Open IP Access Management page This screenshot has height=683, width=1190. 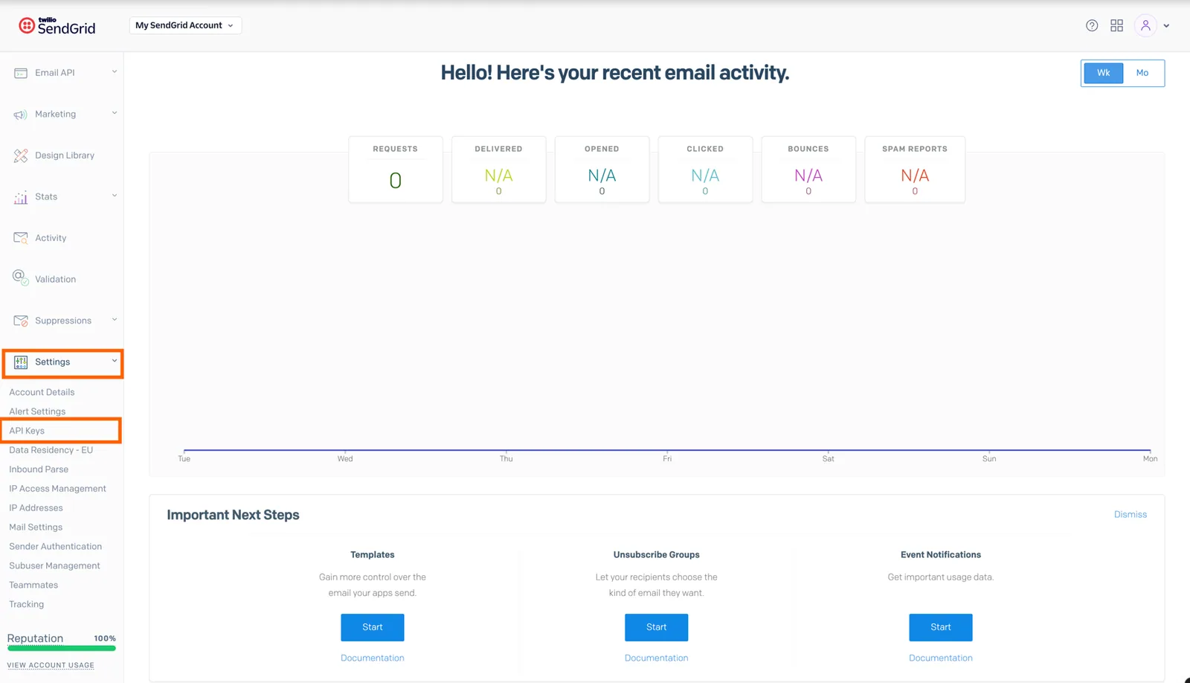(58, 489)
